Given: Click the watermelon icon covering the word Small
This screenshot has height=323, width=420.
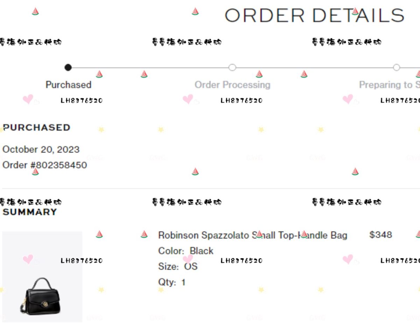Looking at the screenshot, I should coord(259,234).
